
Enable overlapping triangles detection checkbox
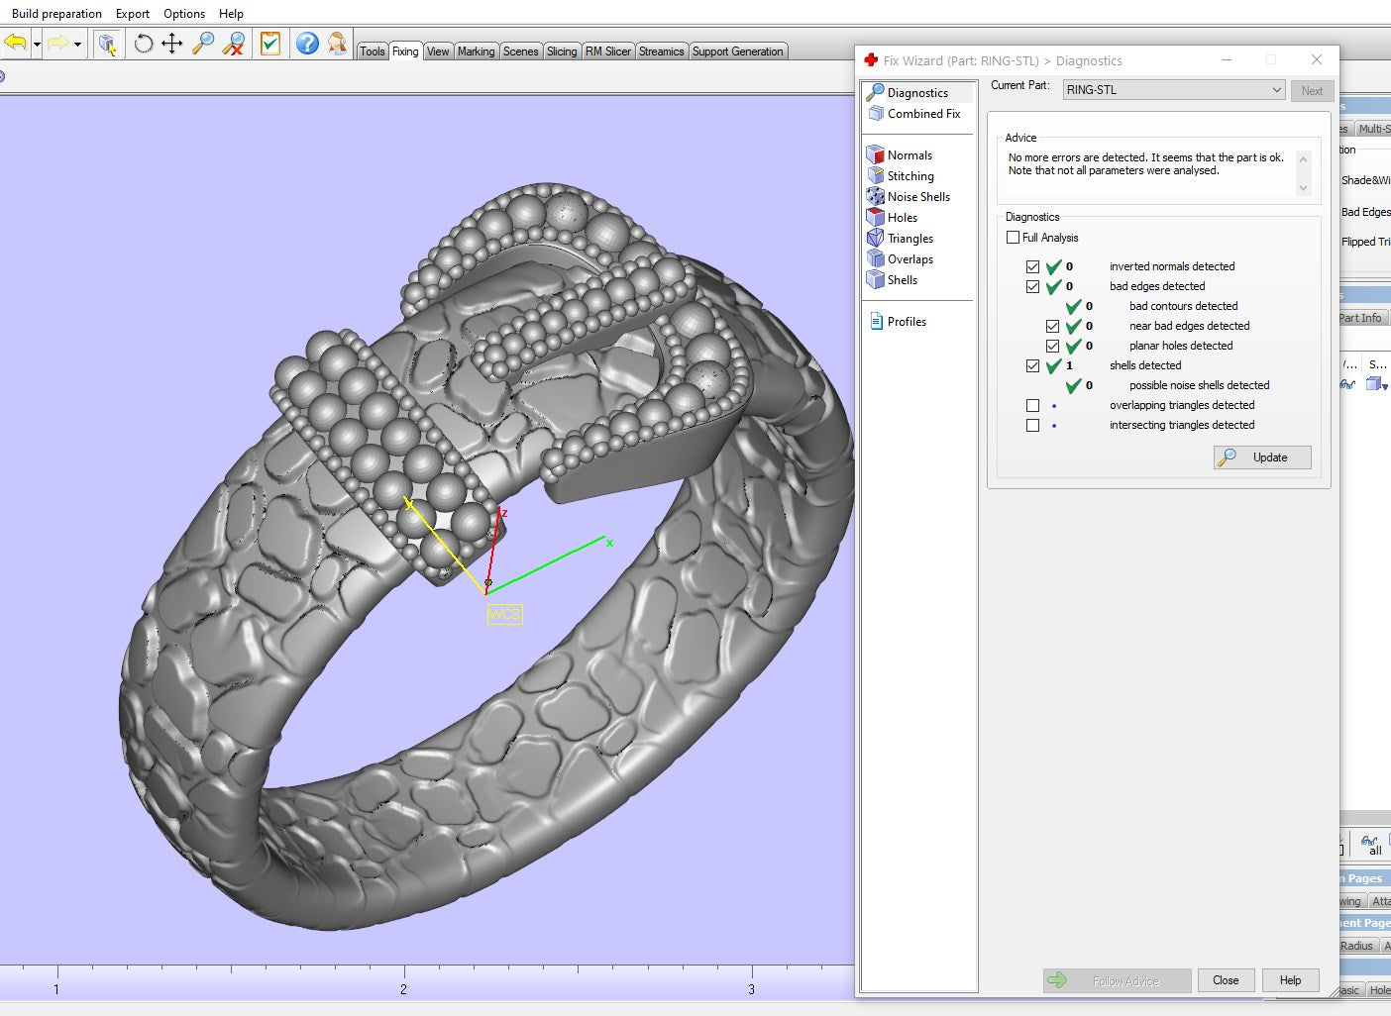[x=1033, y=406]
